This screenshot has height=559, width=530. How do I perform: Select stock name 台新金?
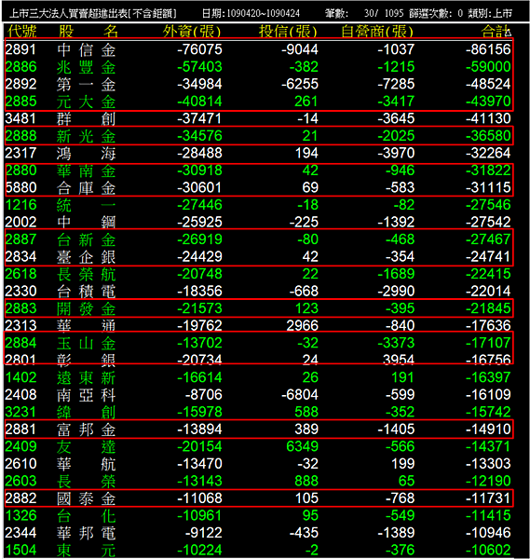pyautogui.click(x=87, y=239)
